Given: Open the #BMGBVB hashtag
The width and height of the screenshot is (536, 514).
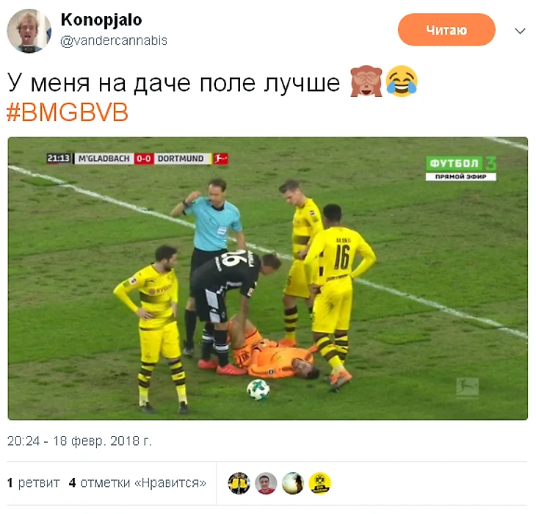Looking at the screenshot, I should click(x=68, y=112).
